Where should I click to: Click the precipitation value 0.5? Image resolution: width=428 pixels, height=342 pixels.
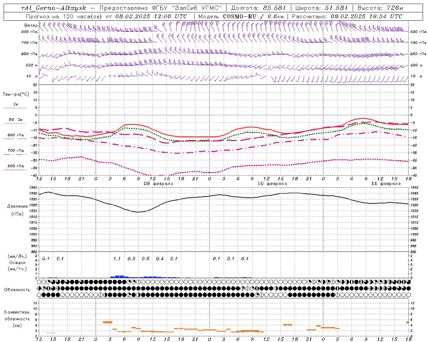point(145,259)
